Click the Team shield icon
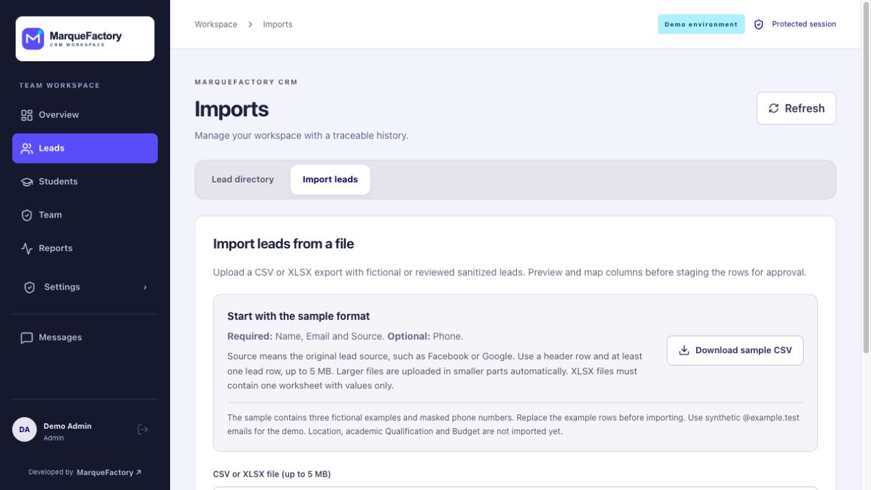This screenshot has height=490, width=871. [27, 215]
